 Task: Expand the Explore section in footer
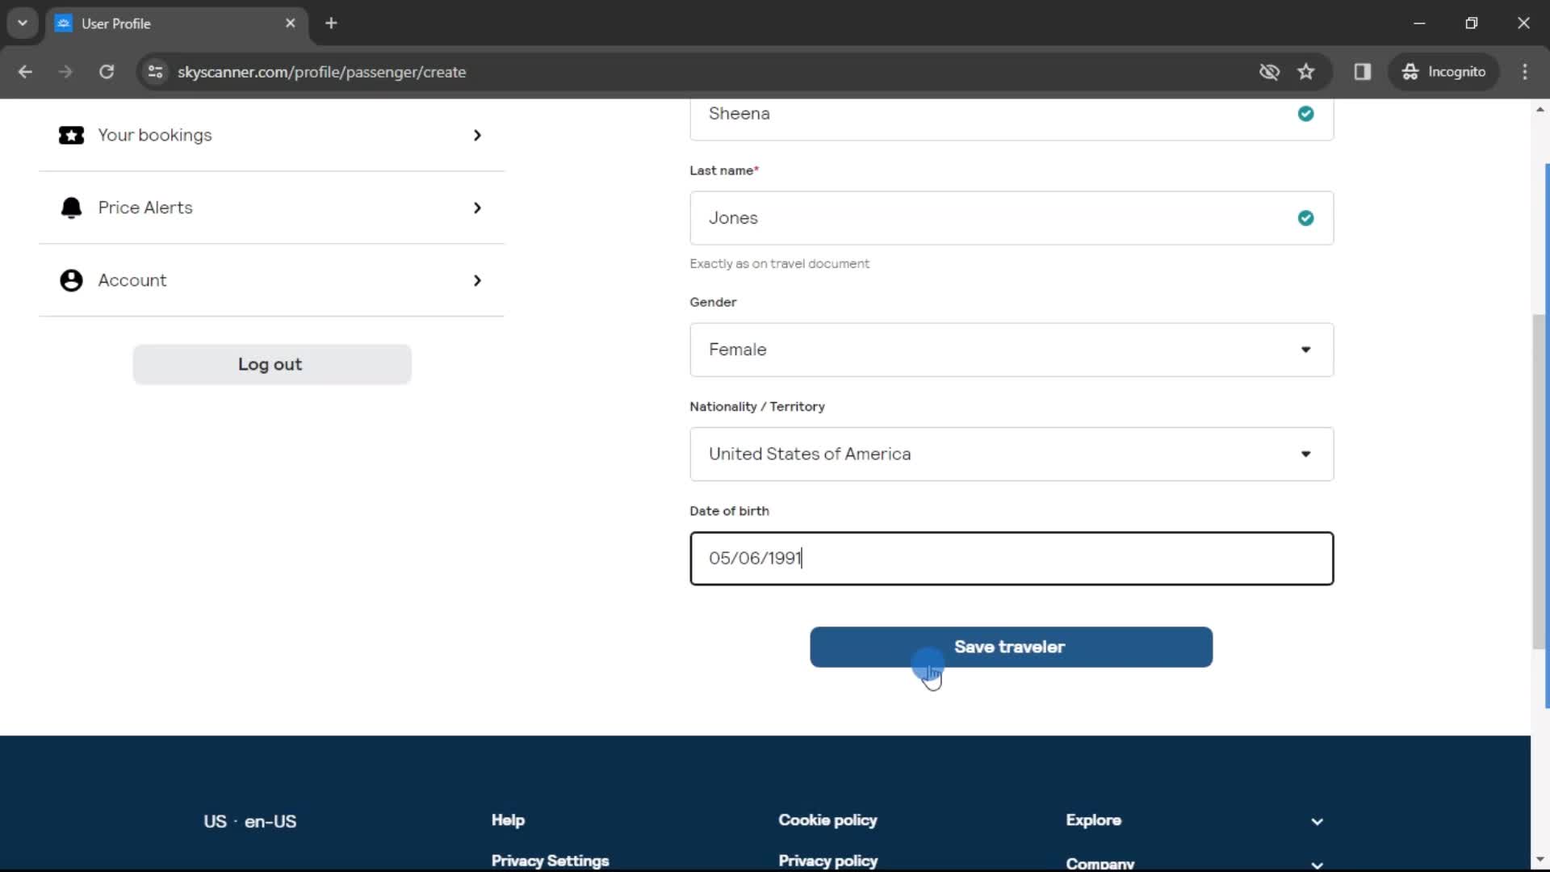click(1316, 820)
